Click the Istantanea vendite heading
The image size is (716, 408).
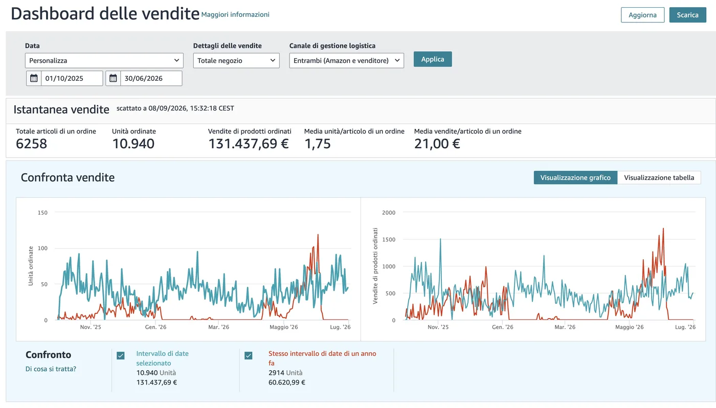pyautogui.click(x=61, y=109)
